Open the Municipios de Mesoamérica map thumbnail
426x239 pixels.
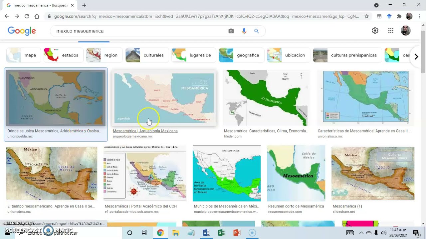point(227,173)
